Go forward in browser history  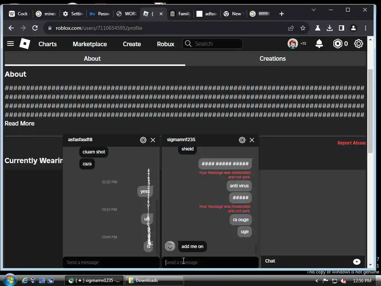[23, 28]
